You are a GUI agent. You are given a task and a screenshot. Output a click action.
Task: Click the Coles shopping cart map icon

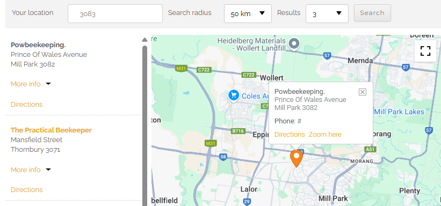234,95
